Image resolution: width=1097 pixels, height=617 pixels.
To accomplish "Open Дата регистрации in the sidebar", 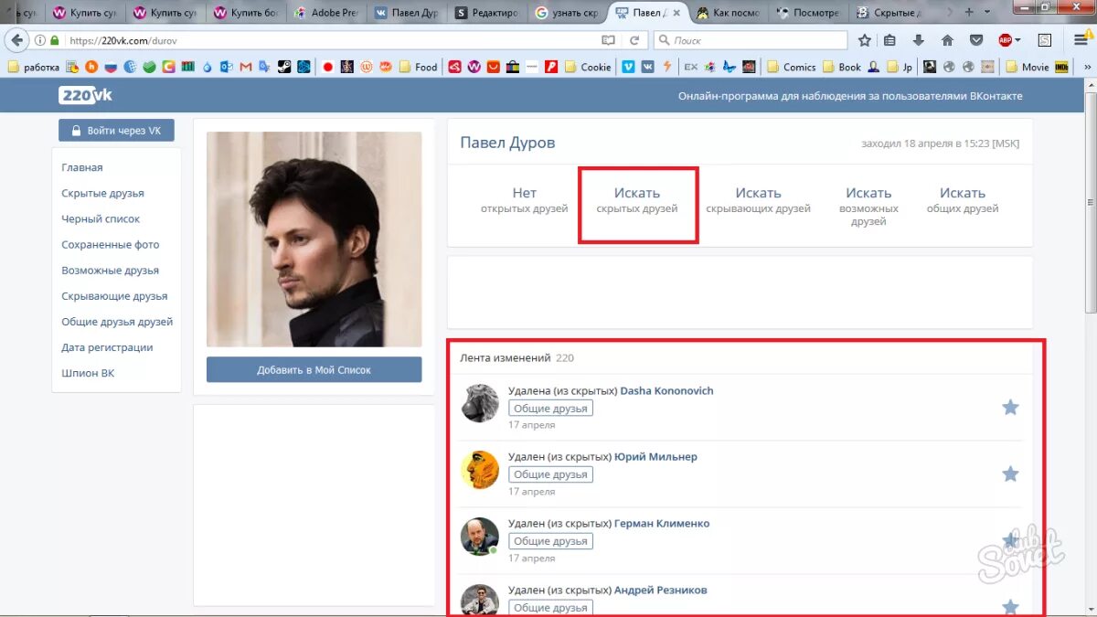I will [107, 347].
